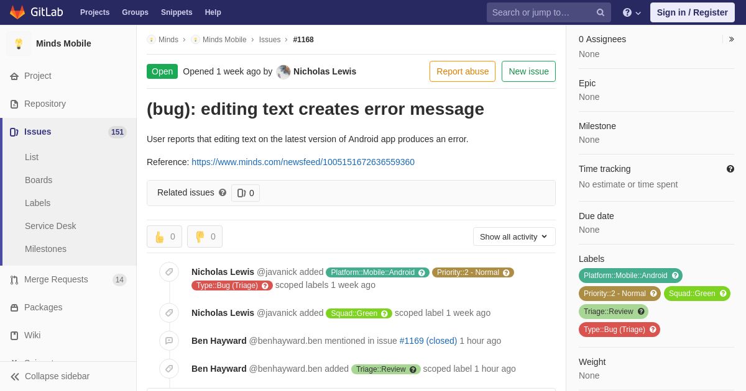Click the Sign in / Register button
Viewport: 746px width, 391px height.
693,12
